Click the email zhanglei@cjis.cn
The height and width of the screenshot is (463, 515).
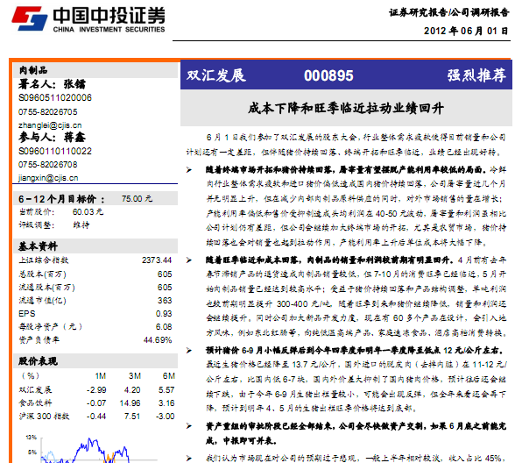[x=50, y=125]
